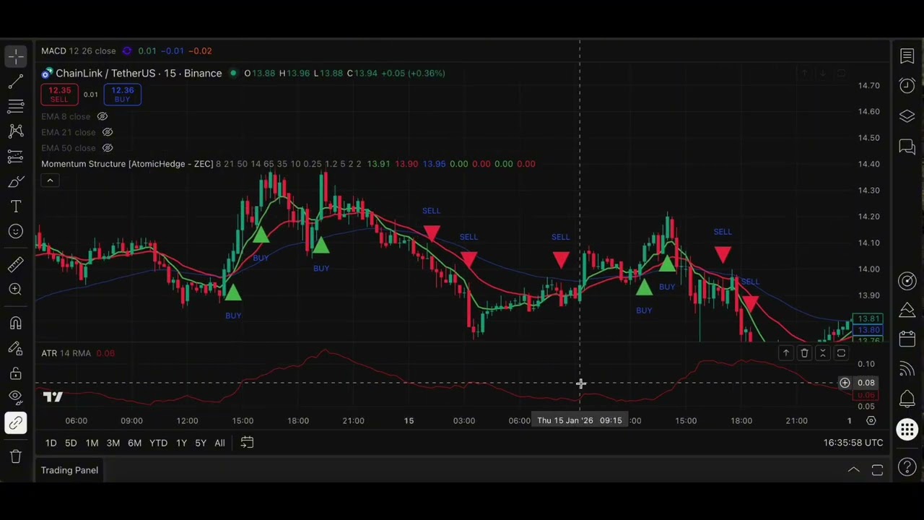The width and height of the screenshot is (924, 520).
Task: Click the 12.36 BUY button
Action: coord(122,95)
